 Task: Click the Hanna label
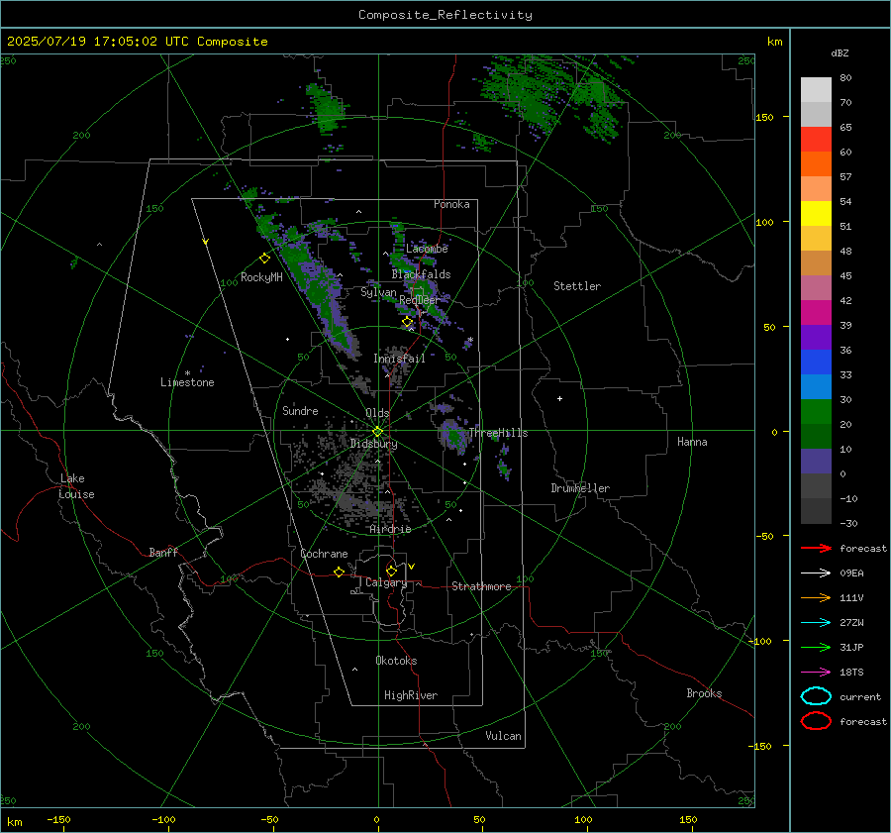click(692, 442)
